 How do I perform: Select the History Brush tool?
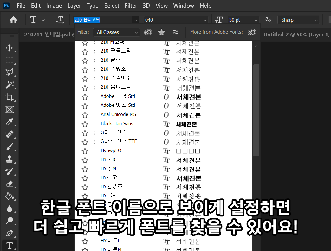(10, 171)
